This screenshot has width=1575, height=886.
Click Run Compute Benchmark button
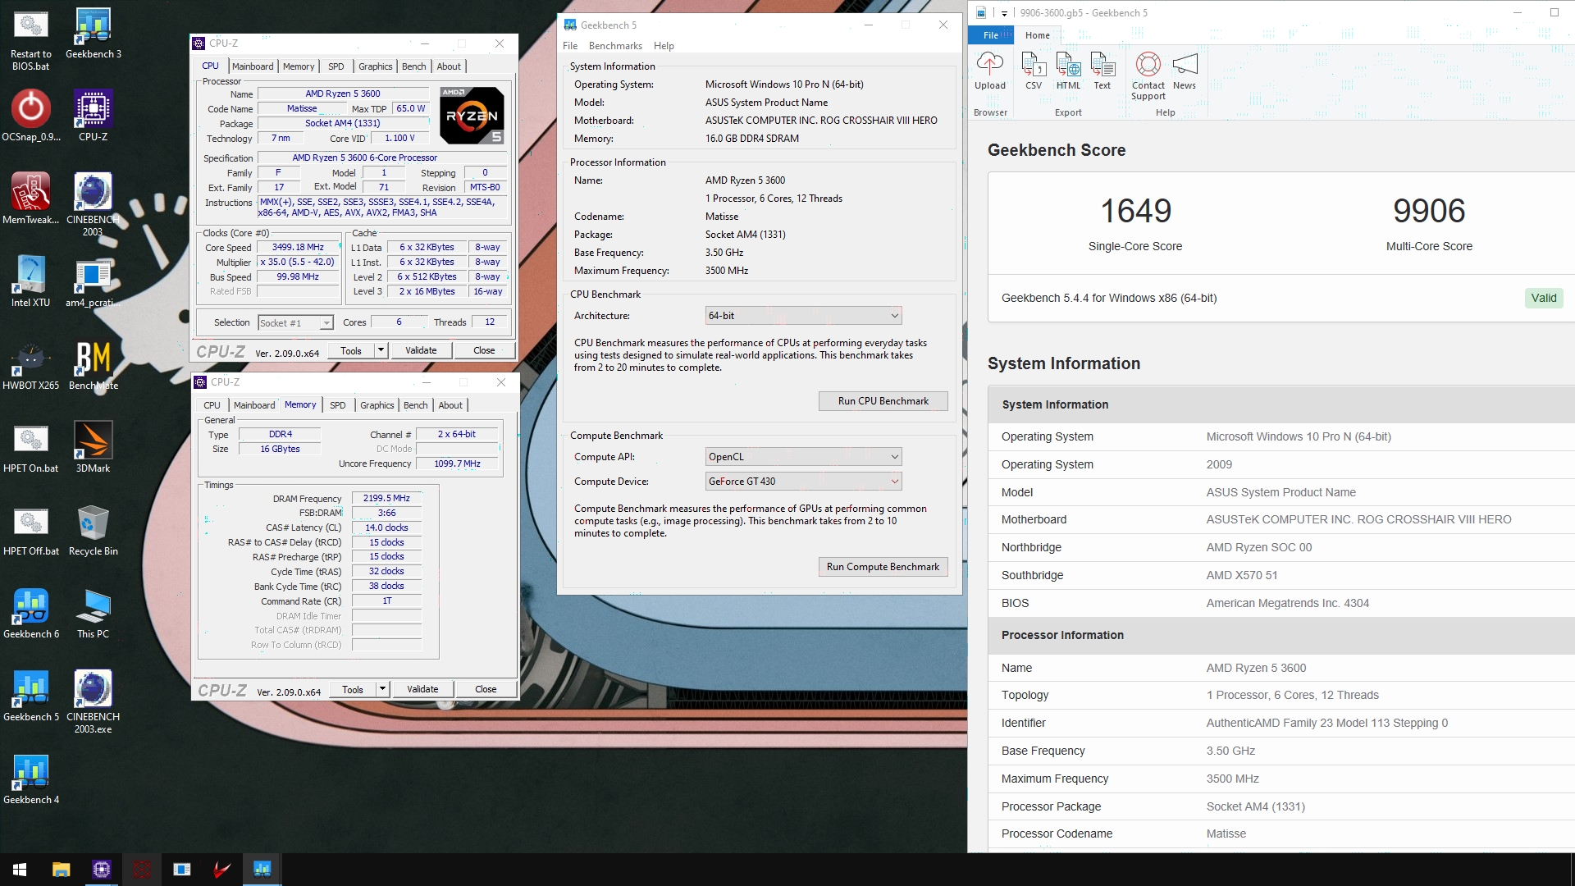(x=883, y=567)
